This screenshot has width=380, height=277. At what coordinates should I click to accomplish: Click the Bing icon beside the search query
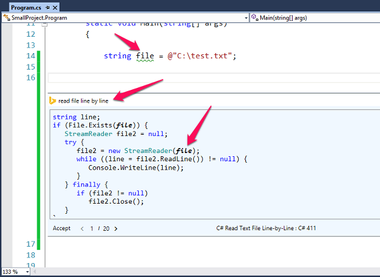tap(53, 101)
